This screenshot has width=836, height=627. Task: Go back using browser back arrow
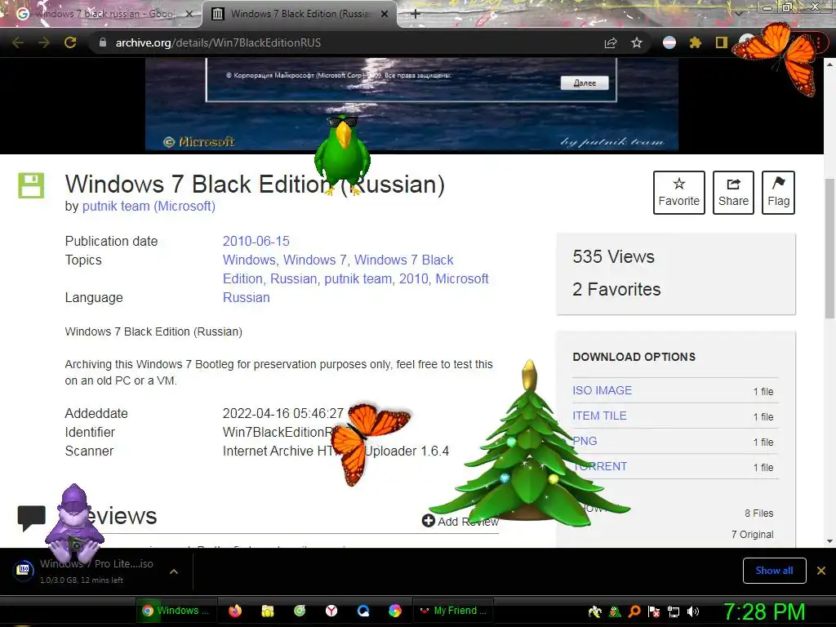click(18, 42)
